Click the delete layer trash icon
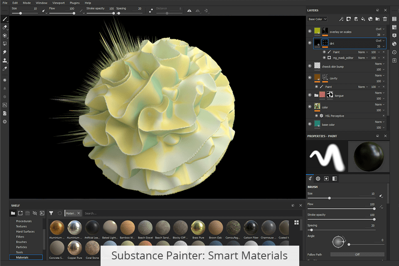The image size is (399, 266). coord(385,19)
